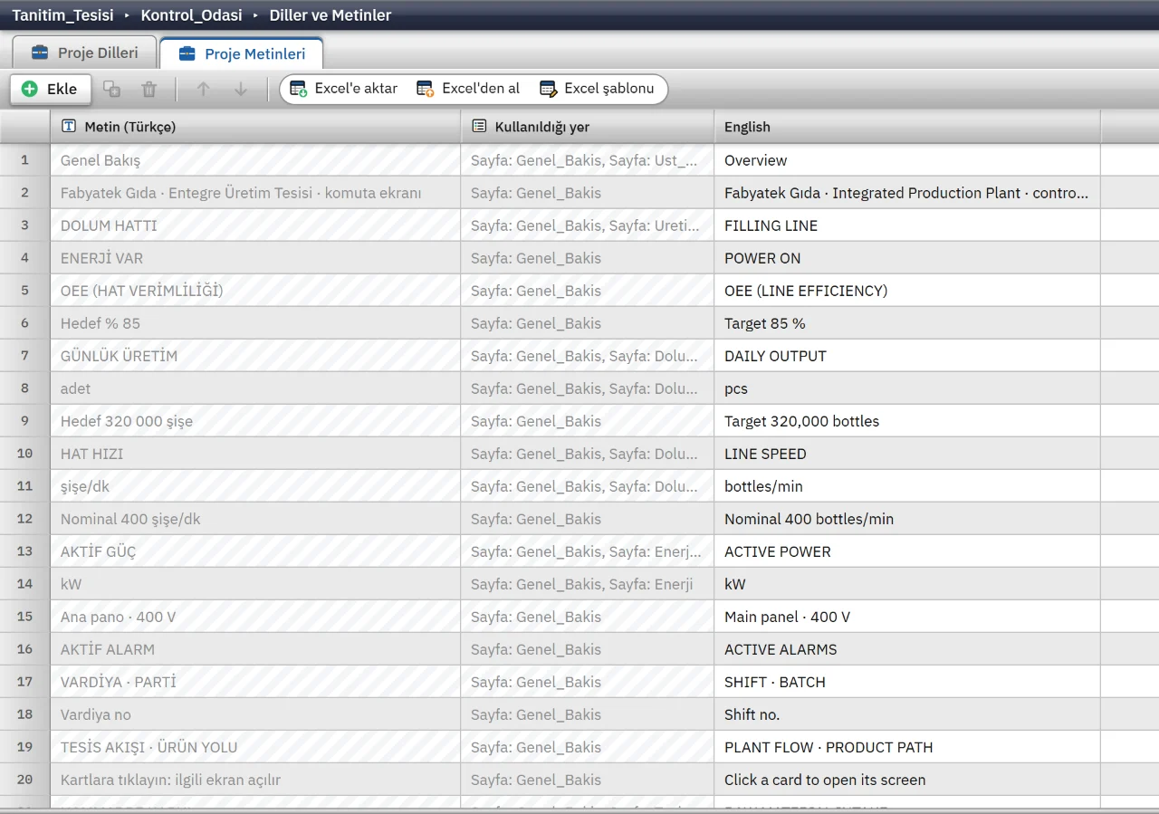The image size is (1159, 814).
Task: Click Excel şablonu template icon
Action: point(548,89)
